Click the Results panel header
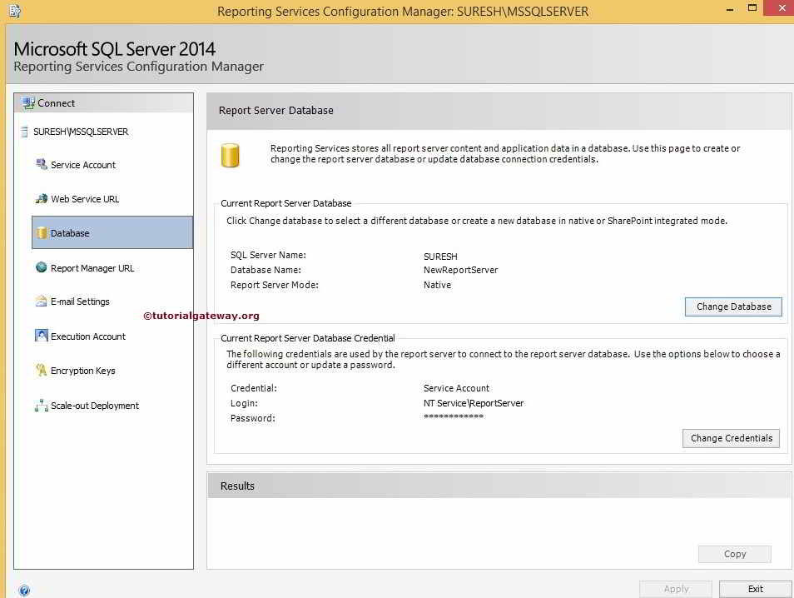Screen dimensions: 794x598 click(x=237, y=485)
